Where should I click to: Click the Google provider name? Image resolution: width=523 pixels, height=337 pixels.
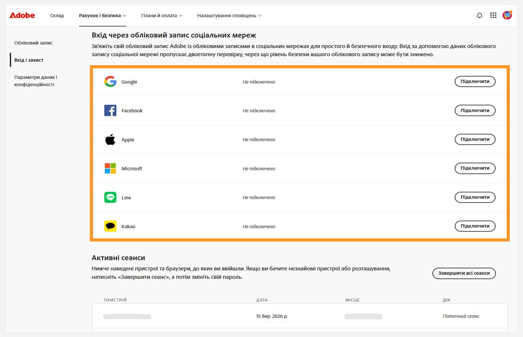coord(129,82)
